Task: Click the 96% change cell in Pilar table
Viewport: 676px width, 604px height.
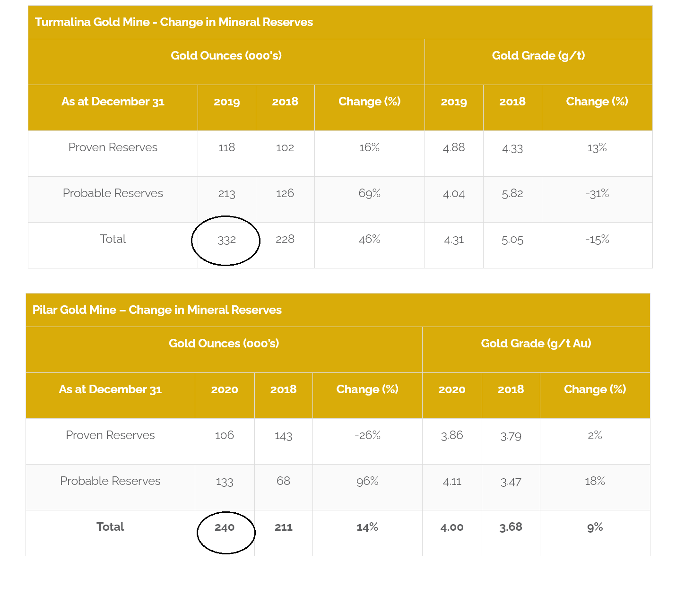Action: point(367,481)
